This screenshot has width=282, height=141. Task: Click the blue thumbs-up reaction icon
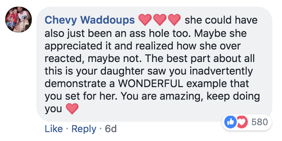(231, 122)
